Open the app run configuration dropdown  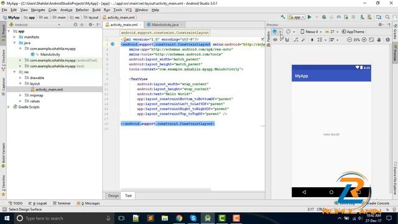(297, 17)
